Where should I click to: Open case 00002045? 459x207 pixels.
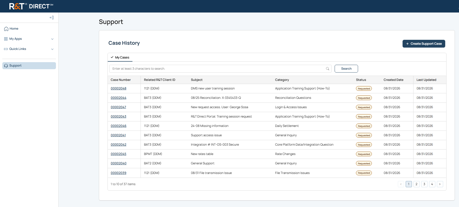118,154
